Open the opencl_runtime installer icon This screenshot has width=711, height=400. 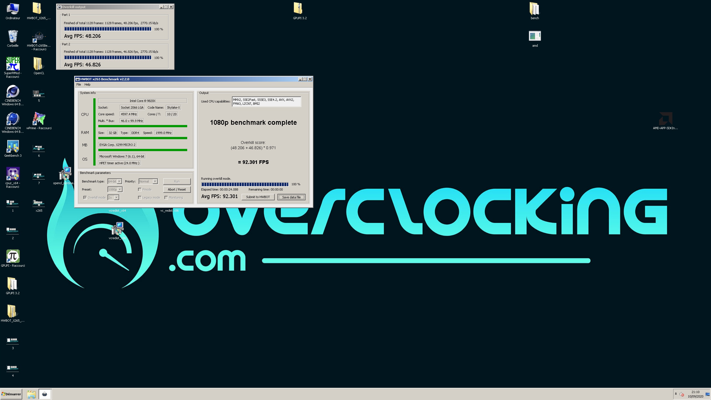(64, 176)
